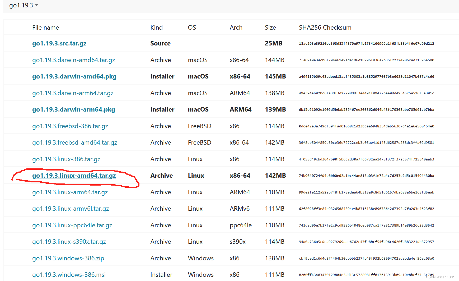The height and width of the screenshot is (281, 459).
Task: Select the OS column header
Action: 192,27
